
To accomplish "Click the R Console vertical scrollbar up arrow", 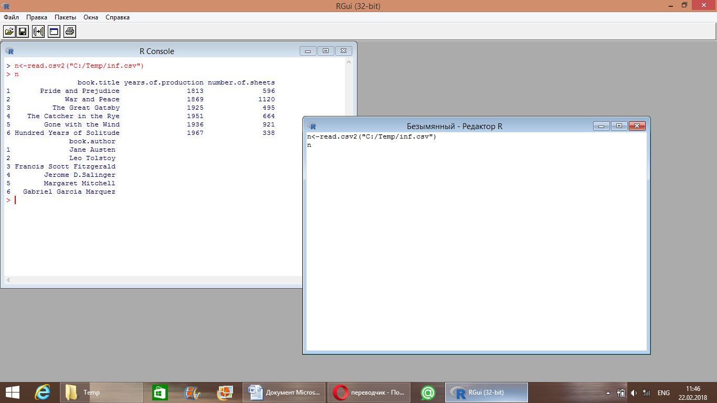I will 349,62.
